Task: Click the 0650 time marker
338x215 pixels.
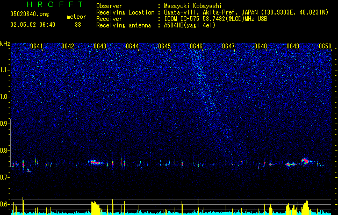Action: click(x=325, y=46)
